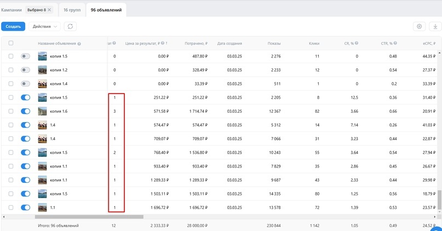The width and height of the screenshot is (442, 231).
Task: Click left arrow of horizontal scrollbar
Action: 4,217
